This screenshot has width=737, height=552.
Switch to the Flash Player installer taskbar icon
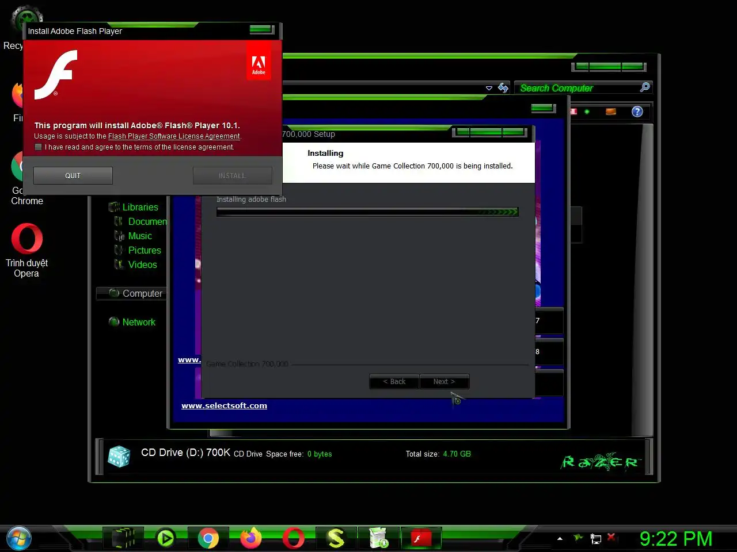(421, 538)
